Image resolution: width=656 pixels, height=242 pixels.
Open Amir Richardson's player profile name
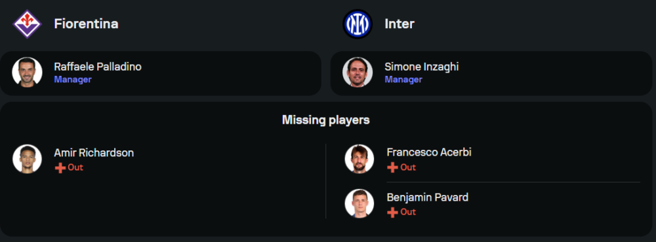pyautogui.click(x=94, y=152)
